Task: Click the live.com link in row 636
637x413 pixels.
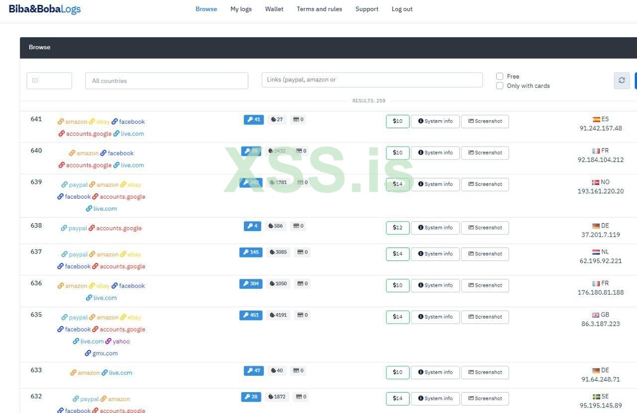Action: coord(101,298)
